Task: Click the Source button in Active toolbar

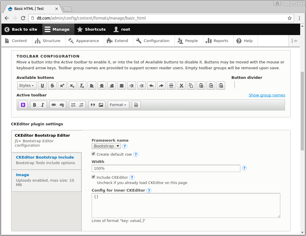Action: coord(136,105)
